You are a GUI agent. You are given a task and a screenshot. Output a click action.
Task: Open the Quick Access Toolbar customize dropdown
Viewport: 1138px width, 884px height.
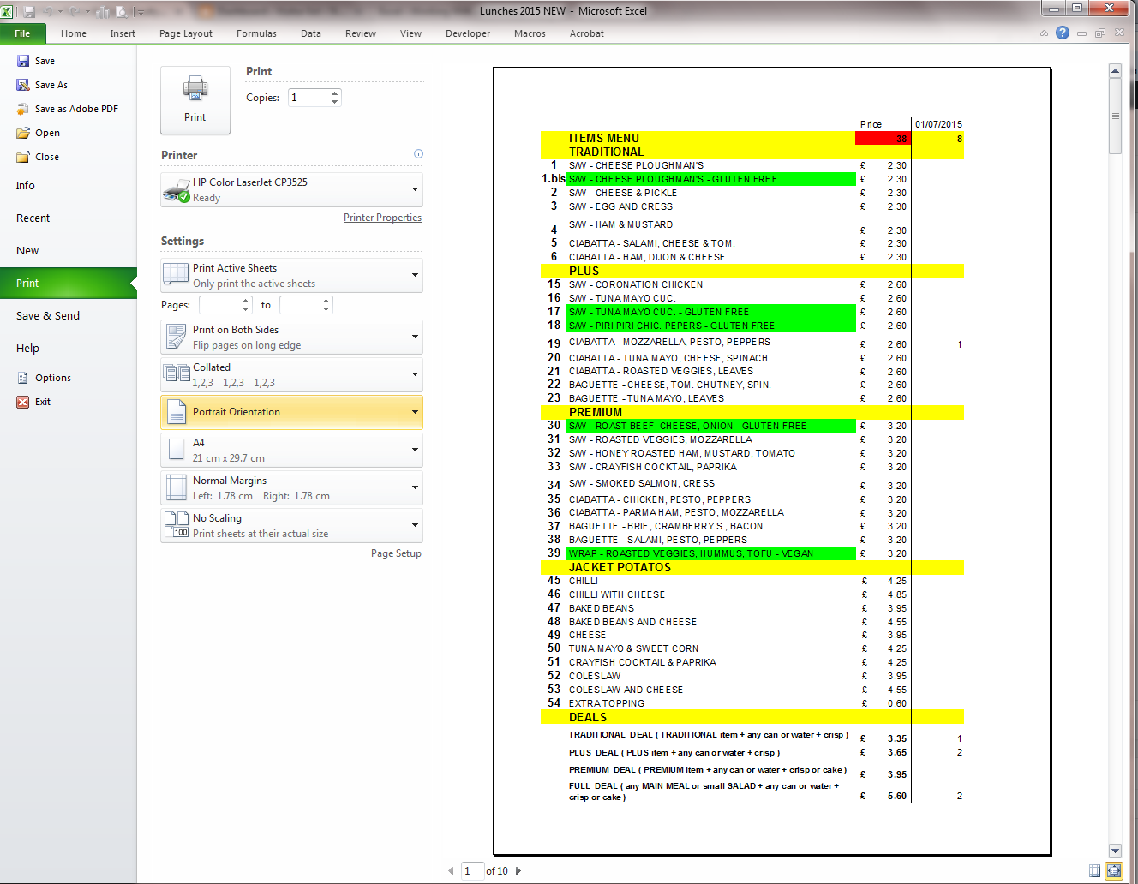coord(140,12)
